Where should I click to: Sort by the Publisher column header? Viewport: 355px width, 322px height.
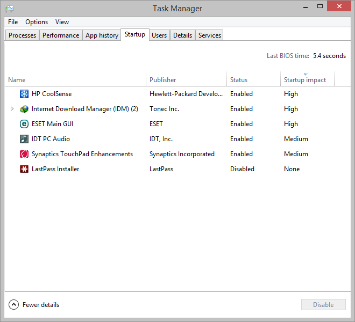tap(186, 80)
